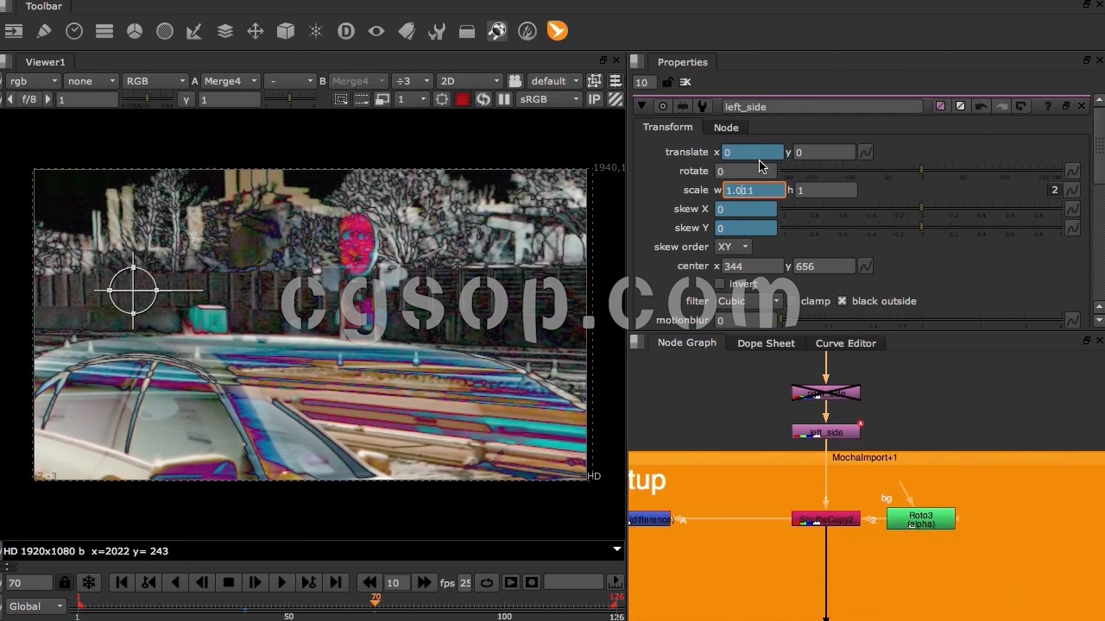Open the ToolSets wrench icon
The height and width of the screenshot is (621, 1105).
point(437,32)
